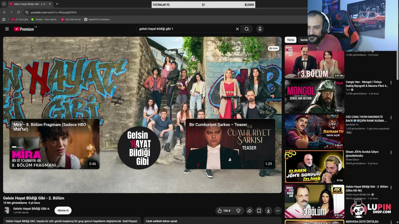Select the Gelsin Hayat Bildiği Gibi browser tab
This screenshot has width=399, height=224.
(x=30, y=4)
